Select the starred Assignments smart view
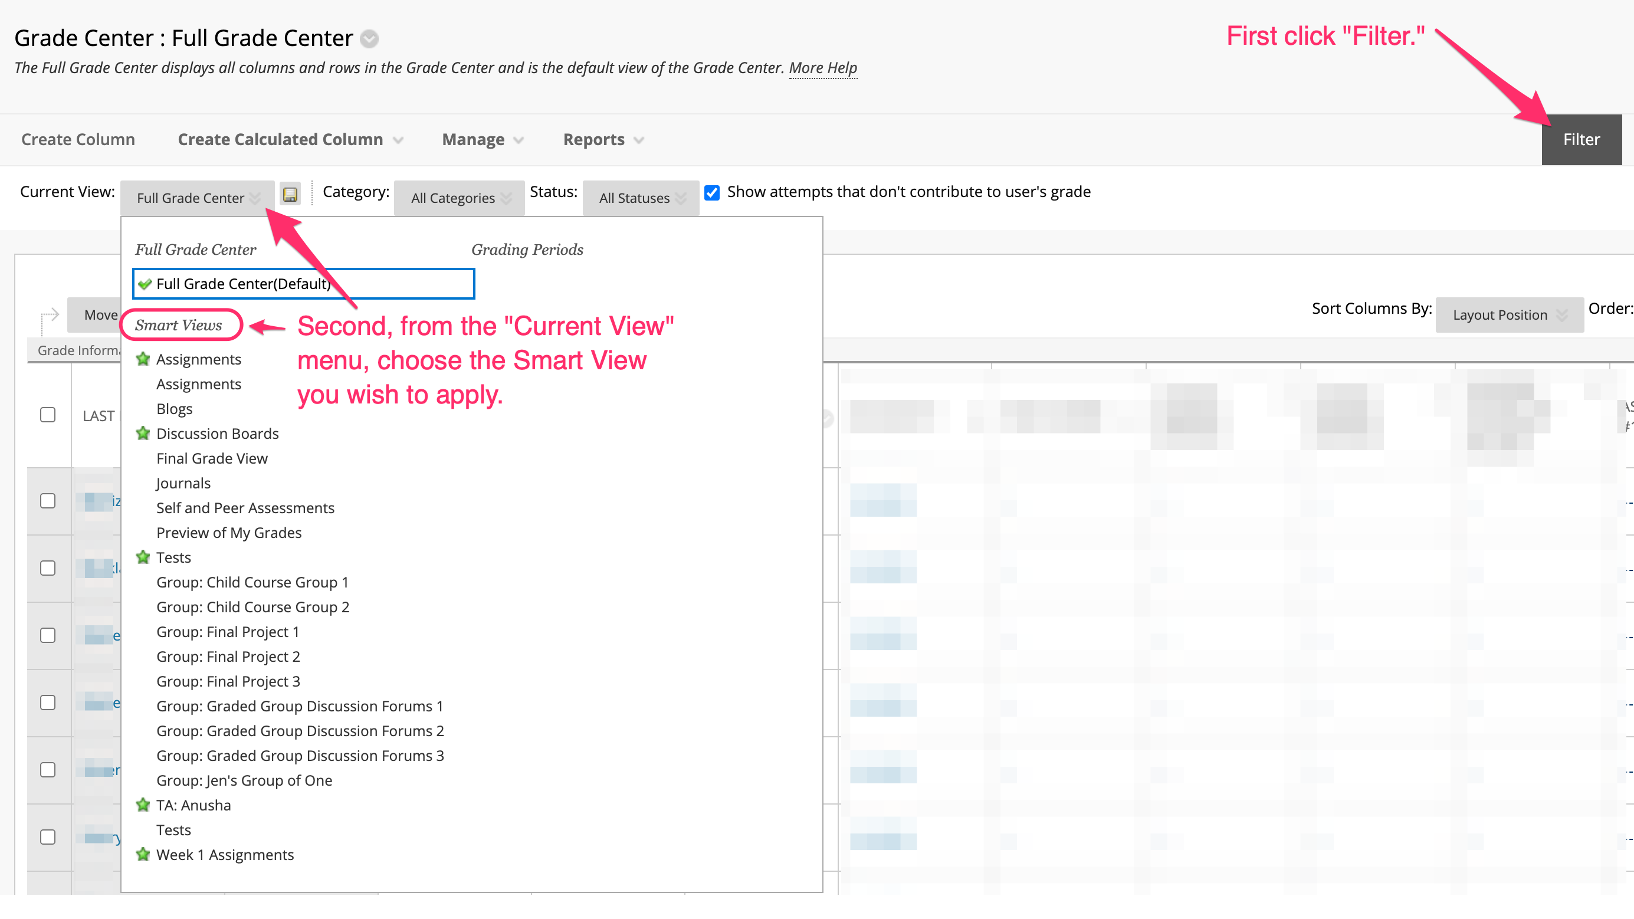This screenshot has width=1634, height=919. tap(199, 360)
